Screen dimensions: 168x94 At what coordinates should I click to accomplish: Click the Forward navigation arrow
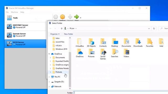coord(55,28)
